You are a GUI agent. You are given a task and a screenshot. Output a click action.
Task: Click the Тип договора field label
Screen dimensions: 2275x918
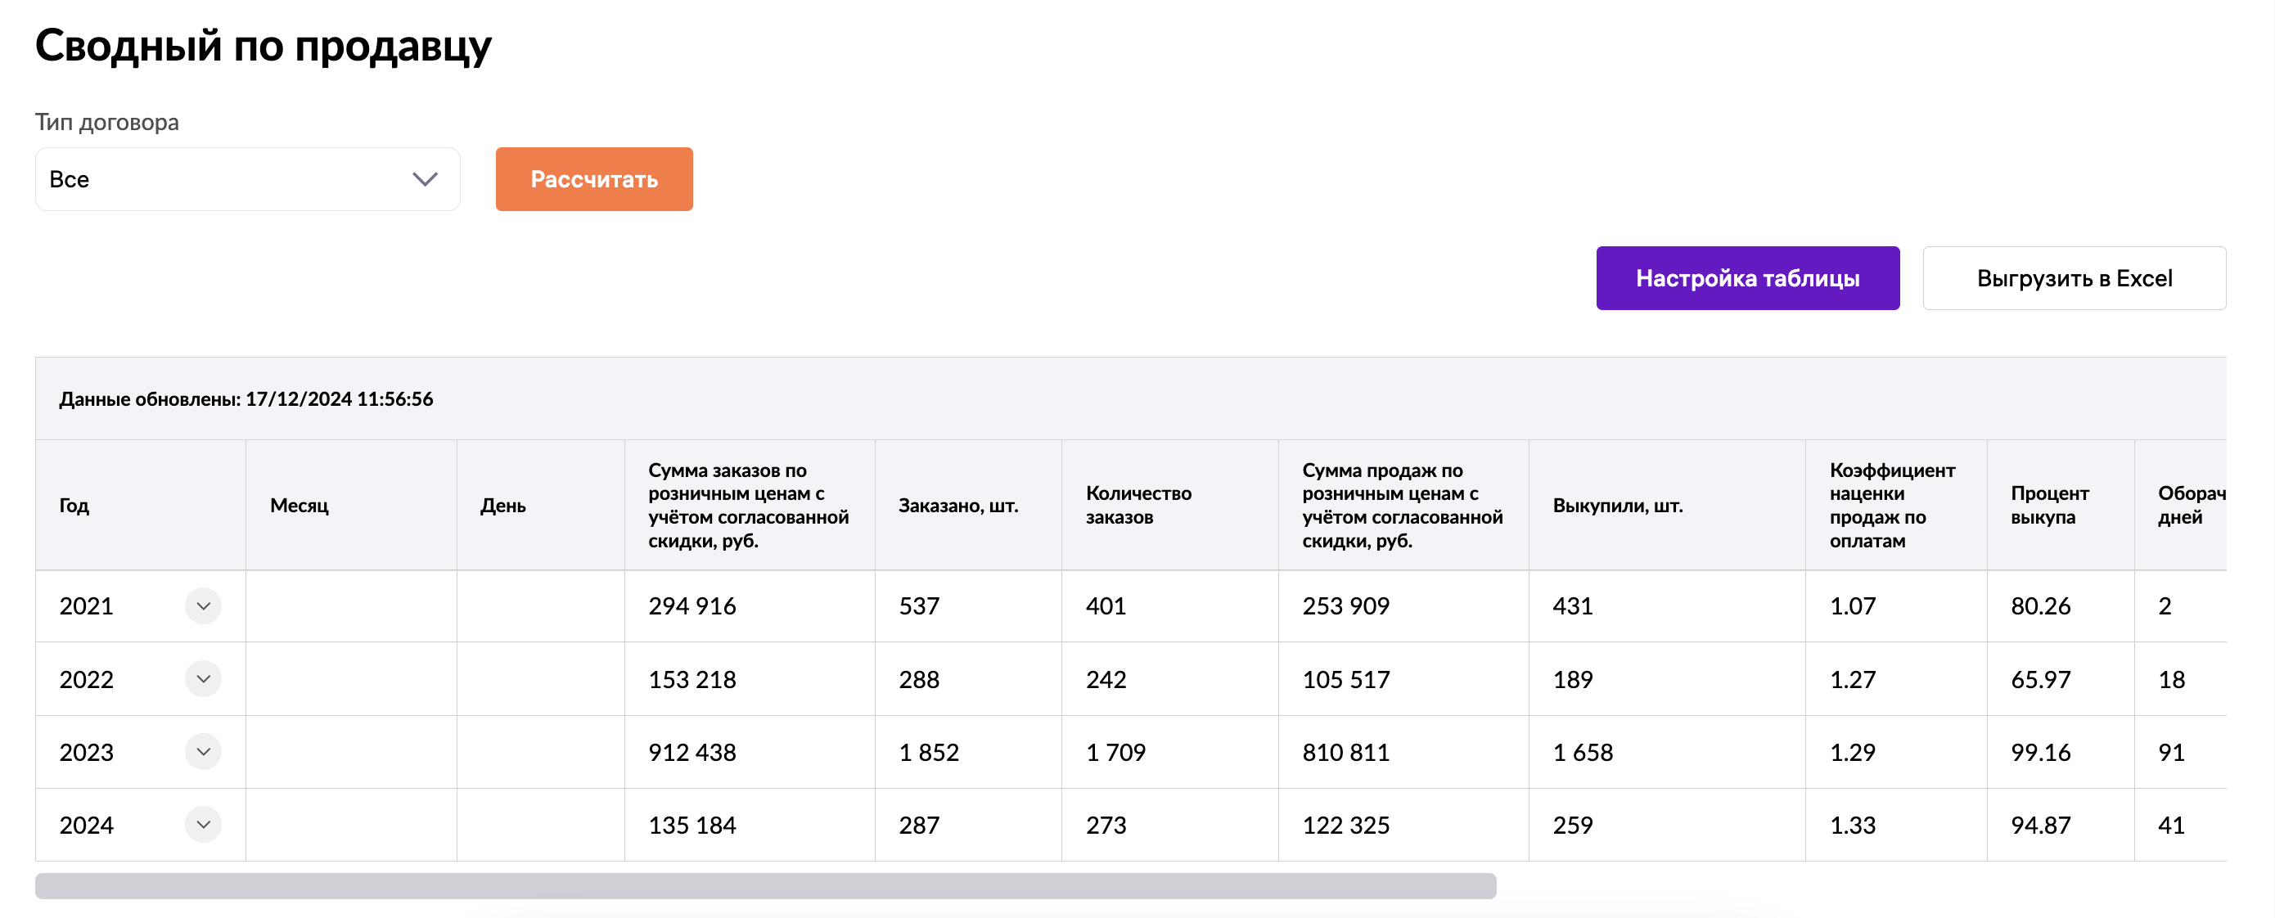click(107, 122)
